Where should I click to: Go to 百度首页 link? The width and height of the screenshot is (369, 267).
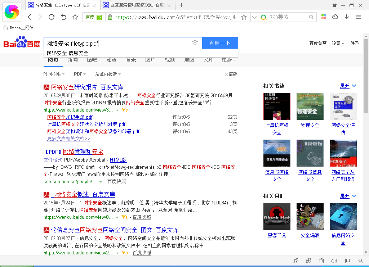click(318, 44)
